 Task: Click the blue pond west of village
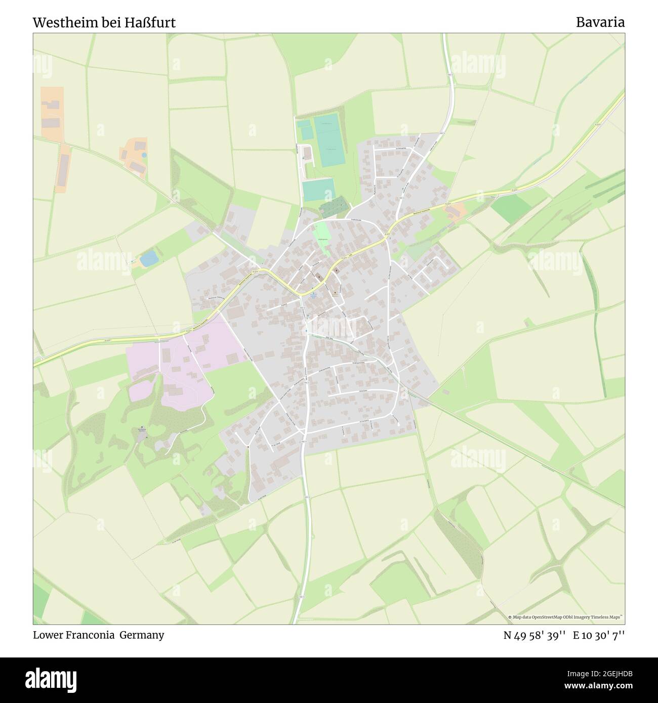(x=149, y=259)
